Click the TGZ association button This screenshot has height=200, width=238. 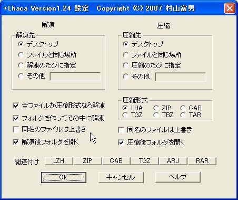tap(145, 161)
